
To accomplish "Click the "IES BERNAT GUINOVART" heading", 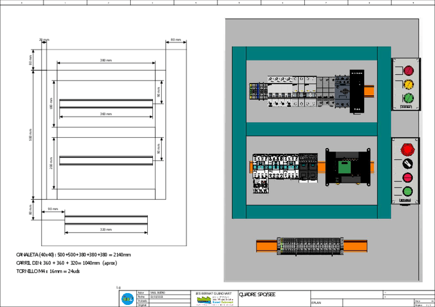I will point(213,294).
